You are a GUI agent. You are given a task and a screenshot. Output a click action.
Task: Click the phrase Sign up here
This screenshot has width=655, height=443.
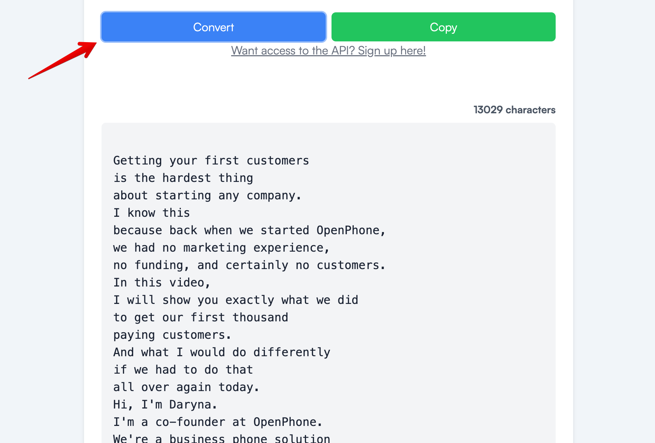coord(391,50)
